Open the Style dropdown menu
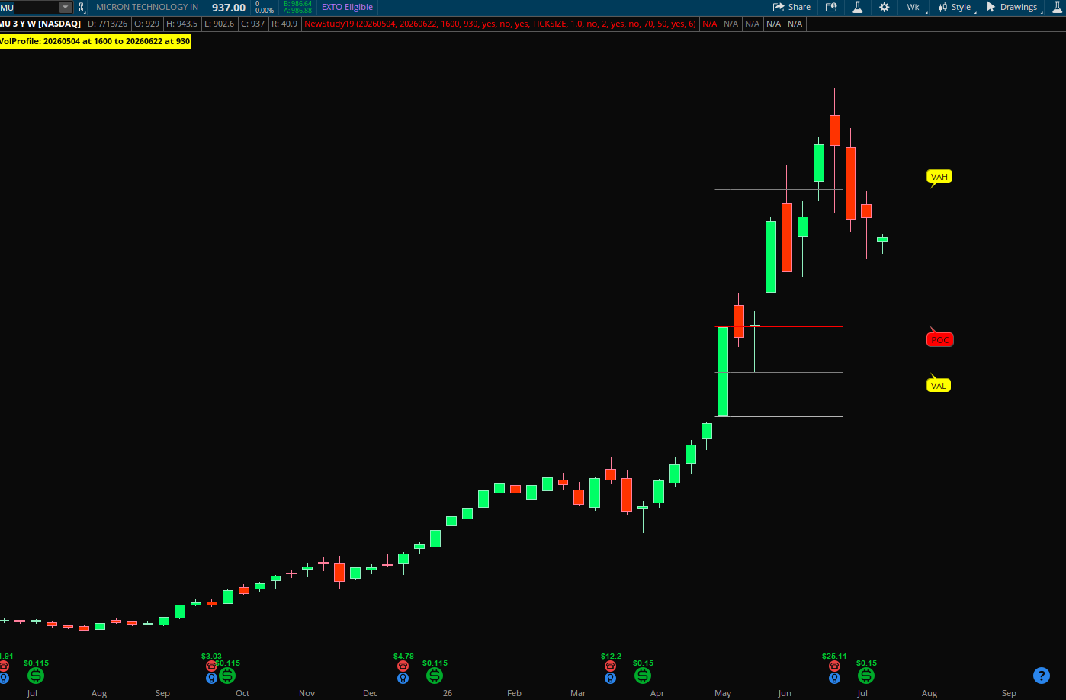 [955, 7]
